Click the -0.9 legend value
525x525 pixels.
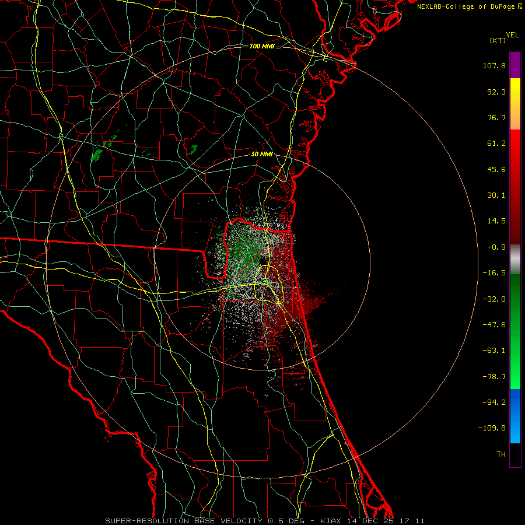coord(496,247)
